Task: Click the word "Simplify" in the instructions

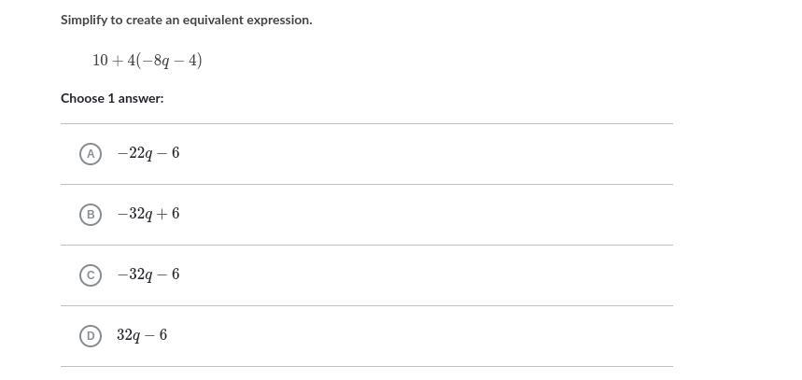Action: 83,20
